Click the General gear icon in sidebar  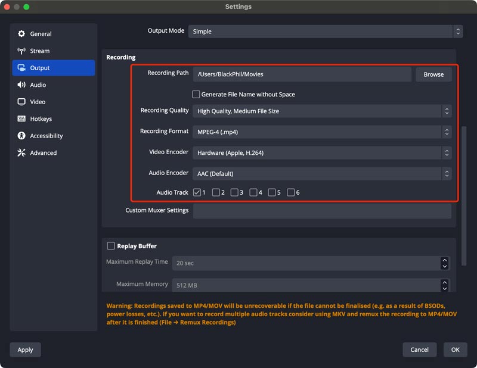(21, 34)
